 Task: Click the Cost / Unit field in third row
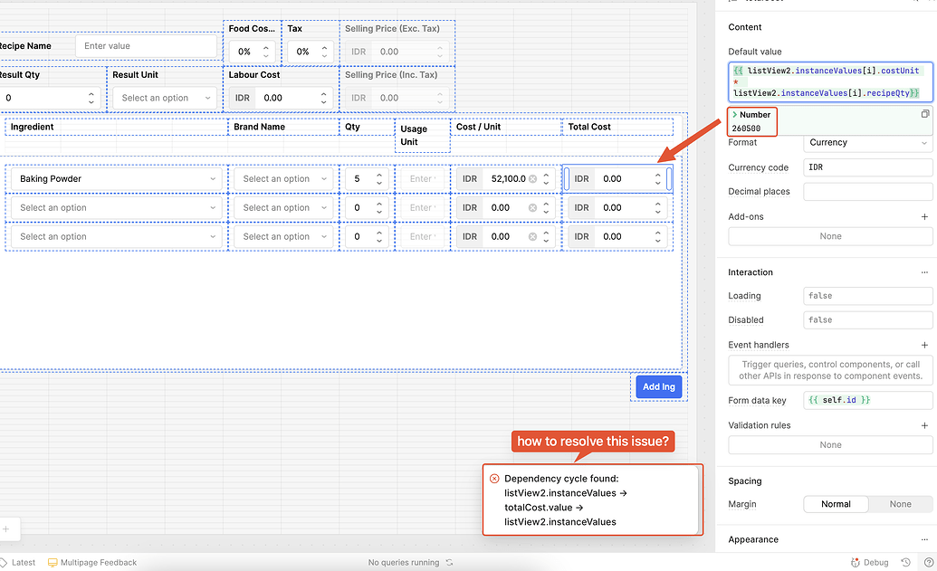point(506,236)
